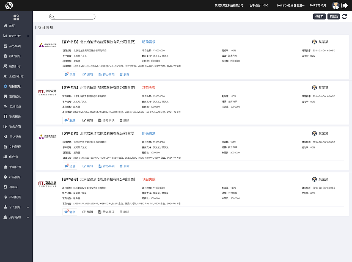Click 明确需求 status on the first card
This screenshot has width=352, height=262.
(149, 42)
